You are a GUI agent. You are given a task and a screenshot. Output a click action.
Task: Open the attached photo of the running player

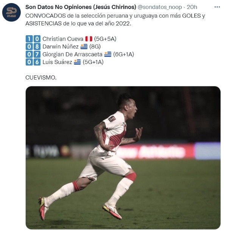coord(123,158)
